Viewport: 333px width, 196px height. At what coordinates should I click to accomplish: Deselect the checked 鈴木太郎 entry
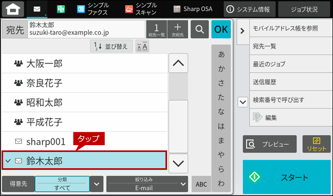pos(84,160)
